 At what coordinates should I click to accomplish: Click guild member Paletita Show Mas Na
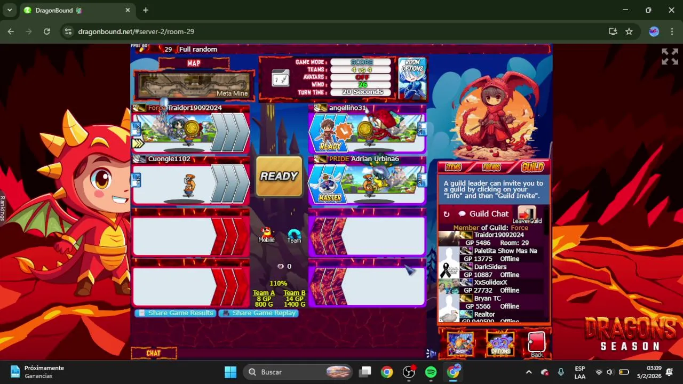tap(505, 251)
